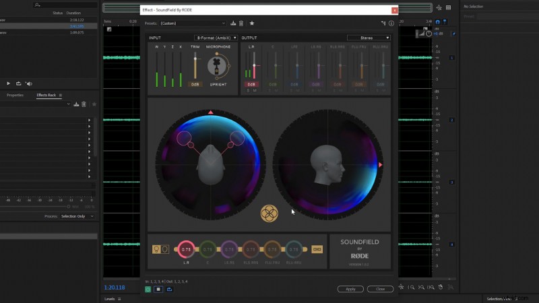
Task: Sort files by the Status column
Action: [x=58, y=13]
